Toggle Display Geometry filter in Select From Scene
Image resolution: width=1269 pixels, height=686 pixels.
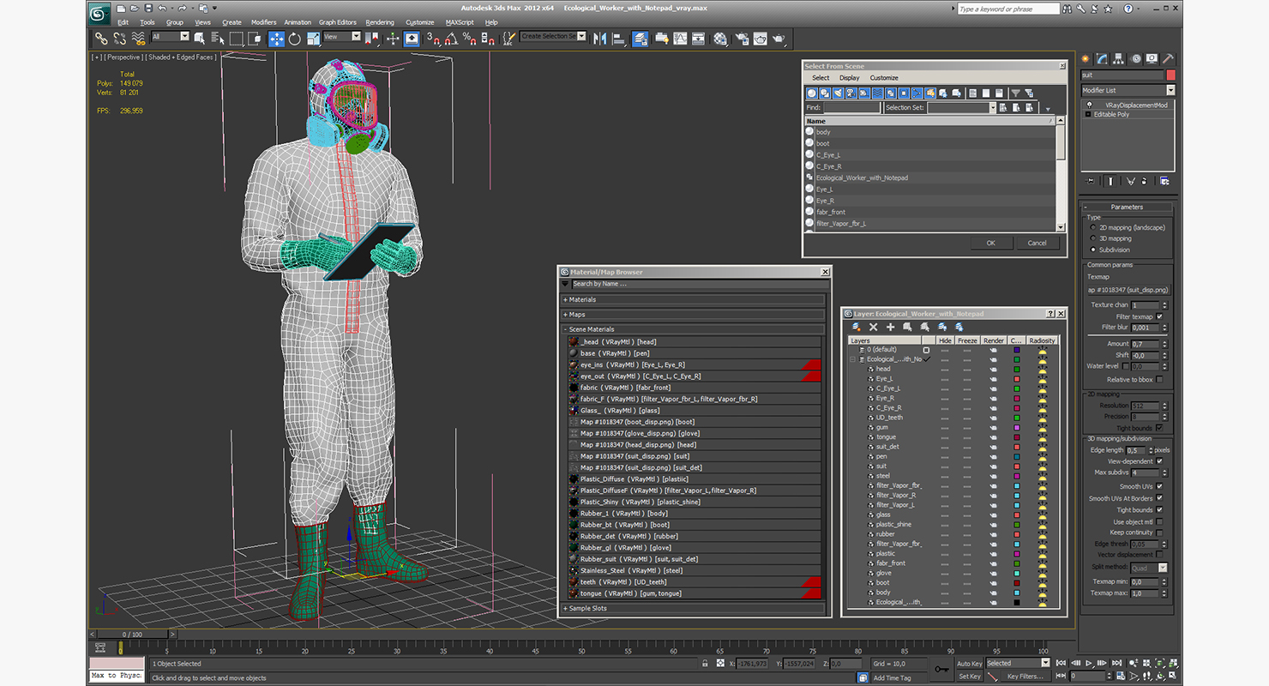tap(812, 93)
